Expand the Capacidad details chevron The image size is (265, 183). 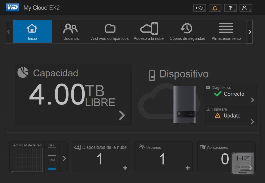pyautogui.click(x=122, y=115)
